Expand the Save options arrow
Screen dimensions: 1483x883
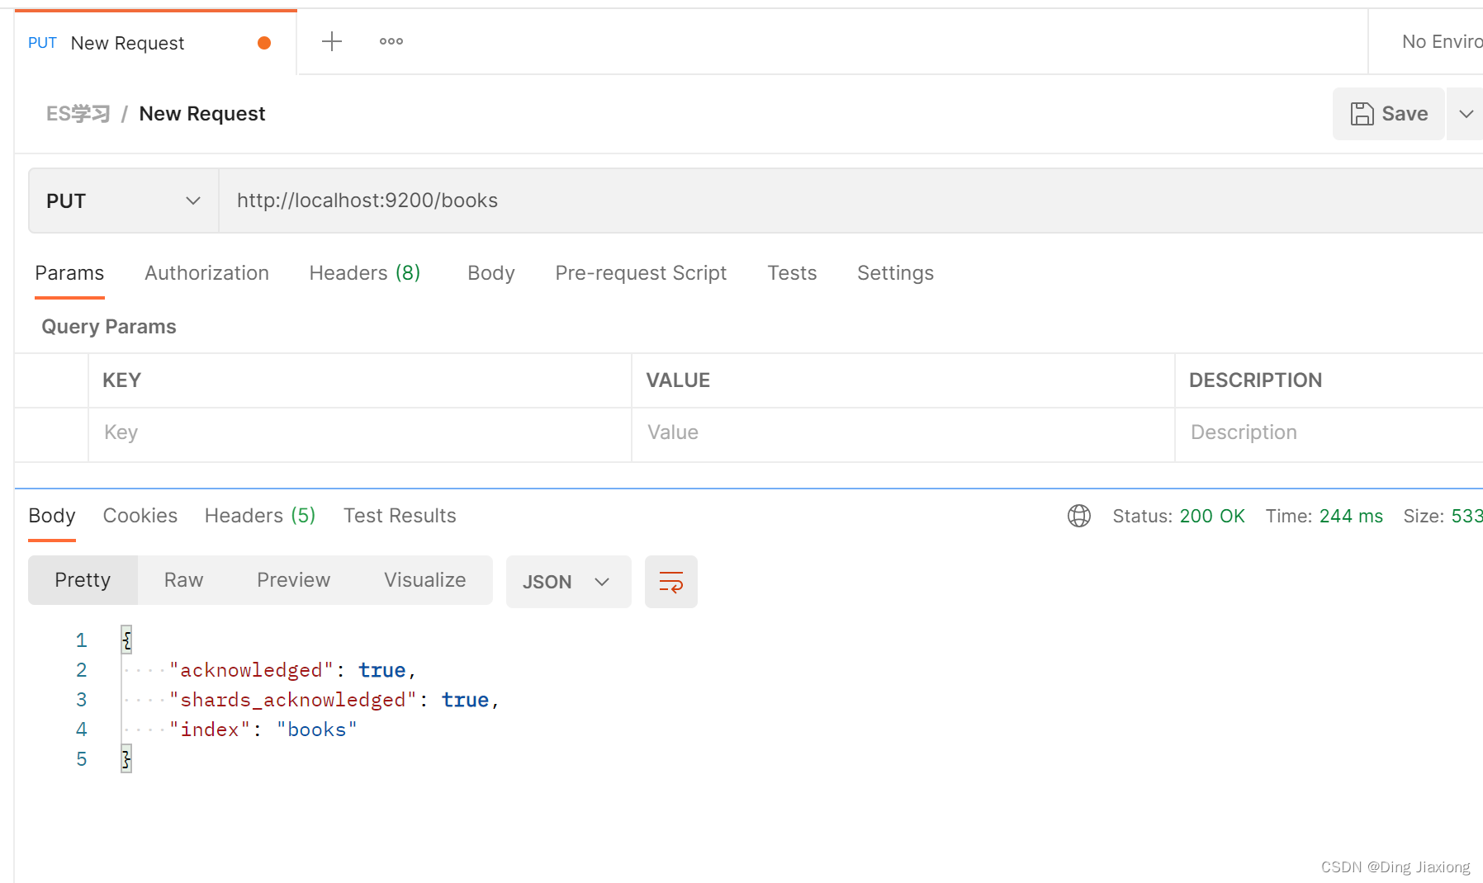tap(1466, 114)
